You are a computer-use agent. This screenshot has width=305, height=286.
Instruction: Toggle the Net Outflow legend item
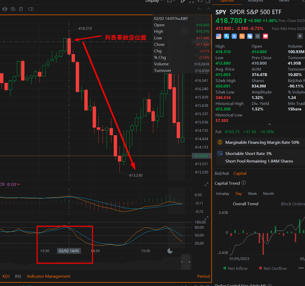tap(273, 268)
